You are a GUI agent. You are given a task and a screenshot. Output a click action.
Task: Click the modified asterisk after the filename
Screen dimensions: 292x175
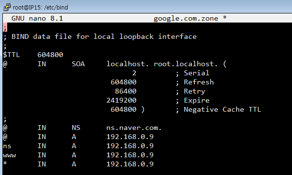(225, 18)
